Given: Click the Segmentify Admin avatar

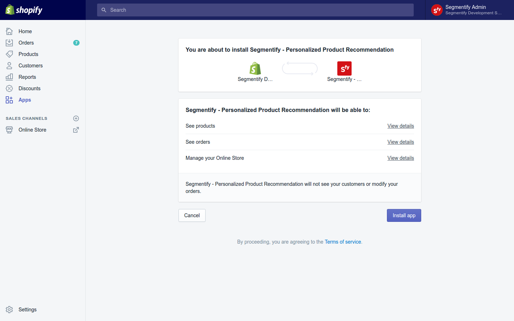Looking at the screenshot, I should (437, 10).
